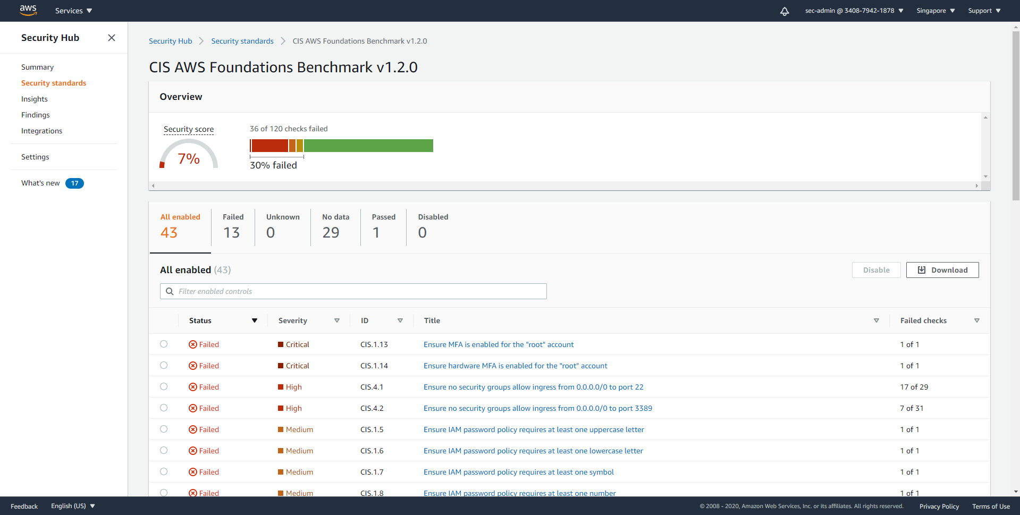The image size is (1020, 515).
Task: Go to Security standards breadcrumb link
Action: tap(242, 41)
